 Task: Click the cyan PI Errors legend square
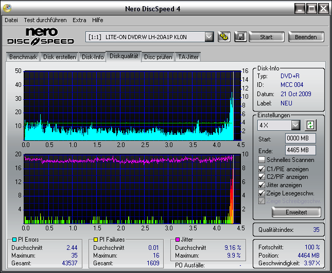point(13,240)
